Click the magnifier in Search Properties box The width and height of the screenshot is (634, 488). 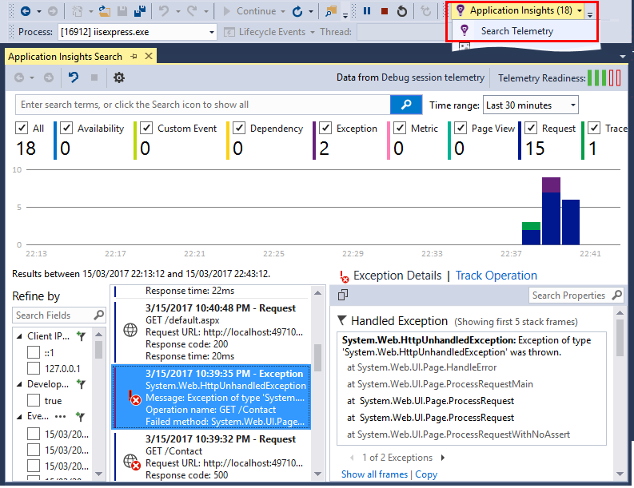coord(616,296)
